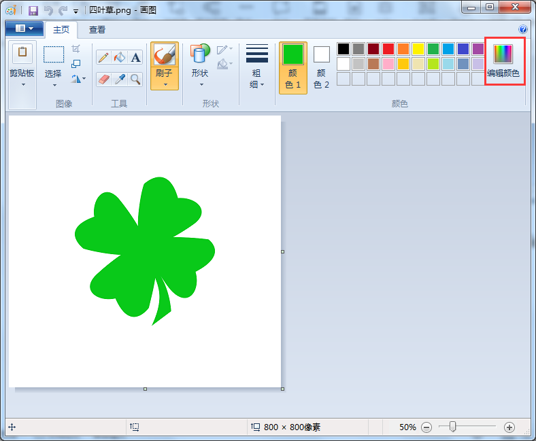This screenshot has width=536, height=441.
Task: Select the Eraser tool
Action: tap(103, 80)
